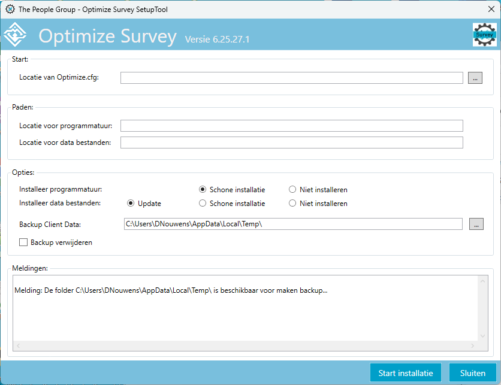Click the Locatie voor programmatuur field

(291, 126)
